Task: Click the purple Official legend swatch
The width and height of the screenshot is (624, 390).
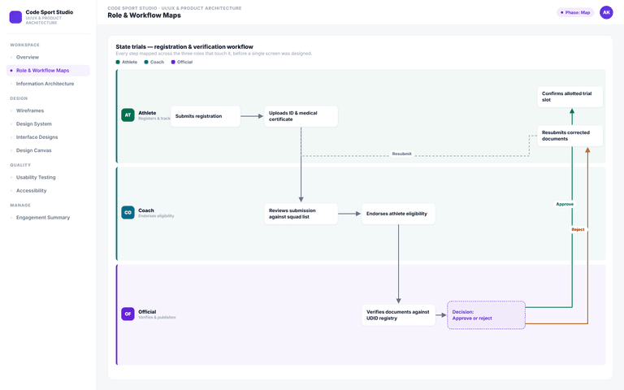Action: pos(173,62)
